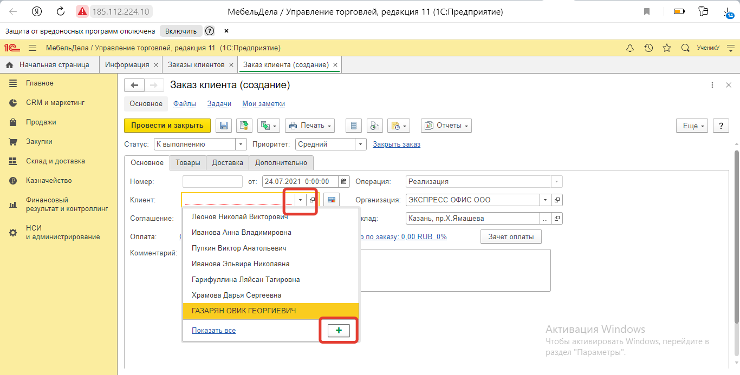
Task: Open CRM и маркетинг section
Action: pyautogui.click(x=59, y=103)
